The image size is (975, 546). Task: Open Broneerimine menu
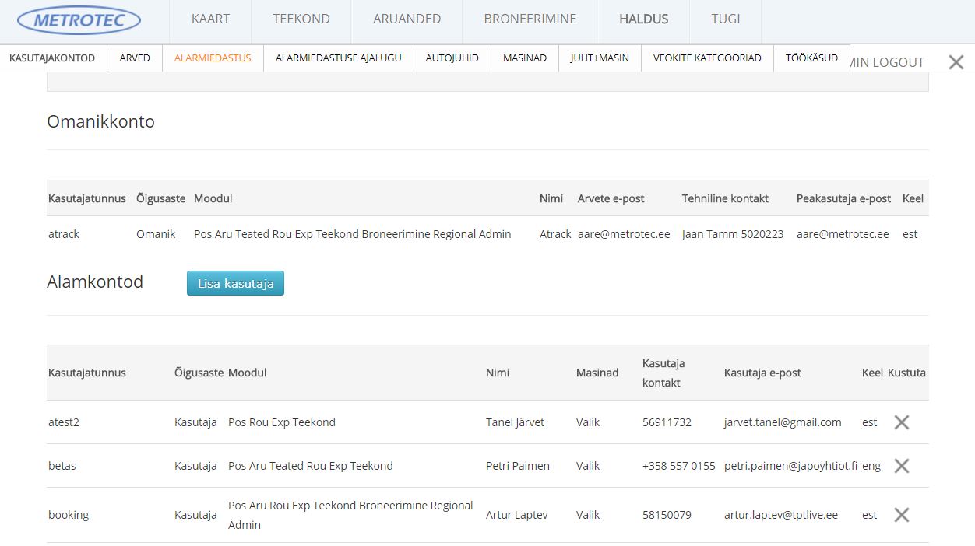tap(530, 19)
